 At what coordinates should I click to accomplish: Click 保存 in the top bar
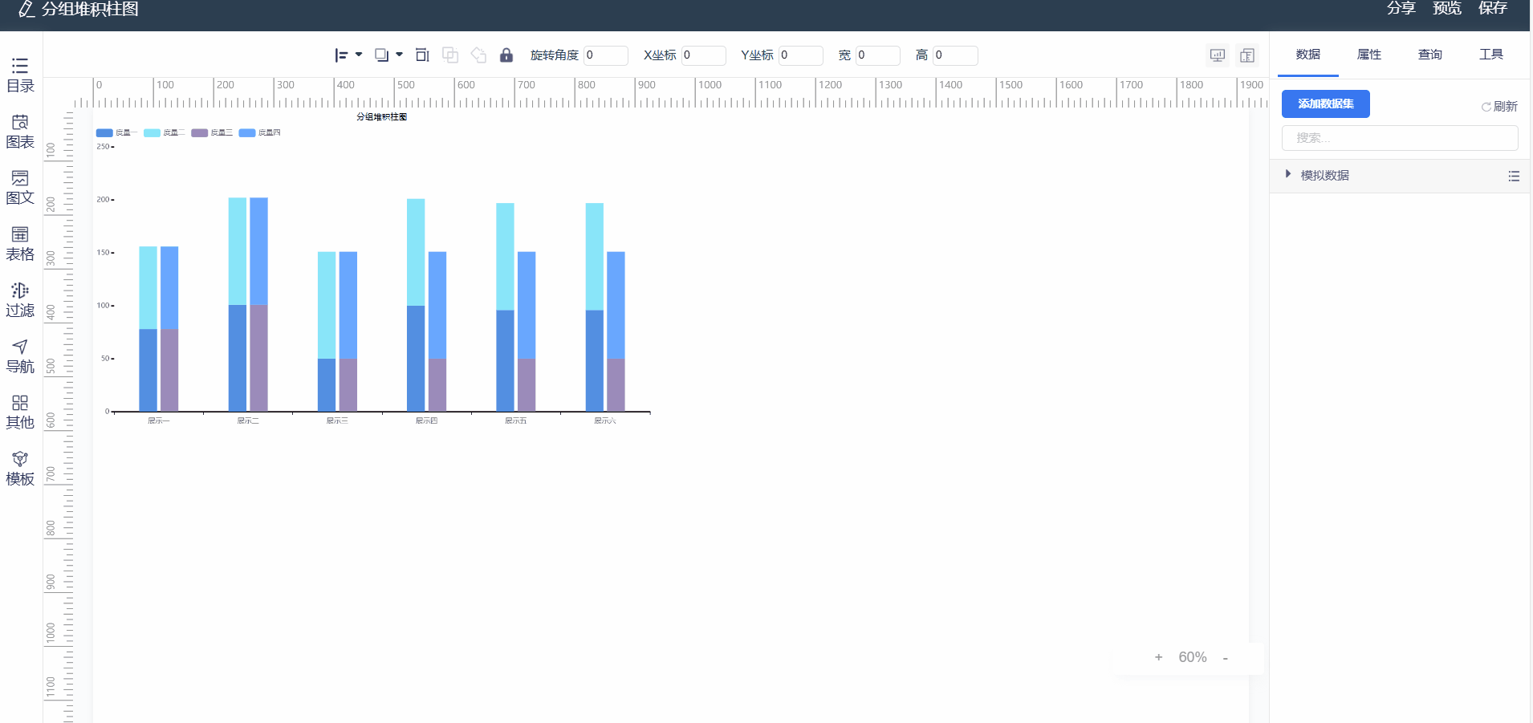coord(1493,8)
